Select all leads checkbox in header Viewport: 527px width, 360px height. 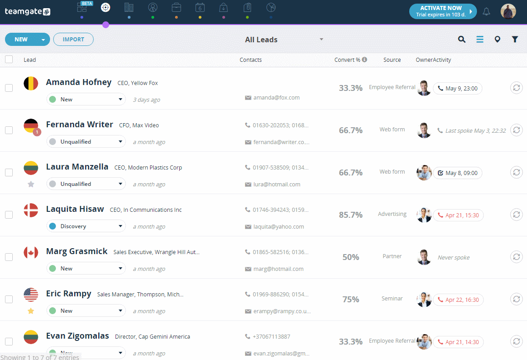tap(9, 60)
